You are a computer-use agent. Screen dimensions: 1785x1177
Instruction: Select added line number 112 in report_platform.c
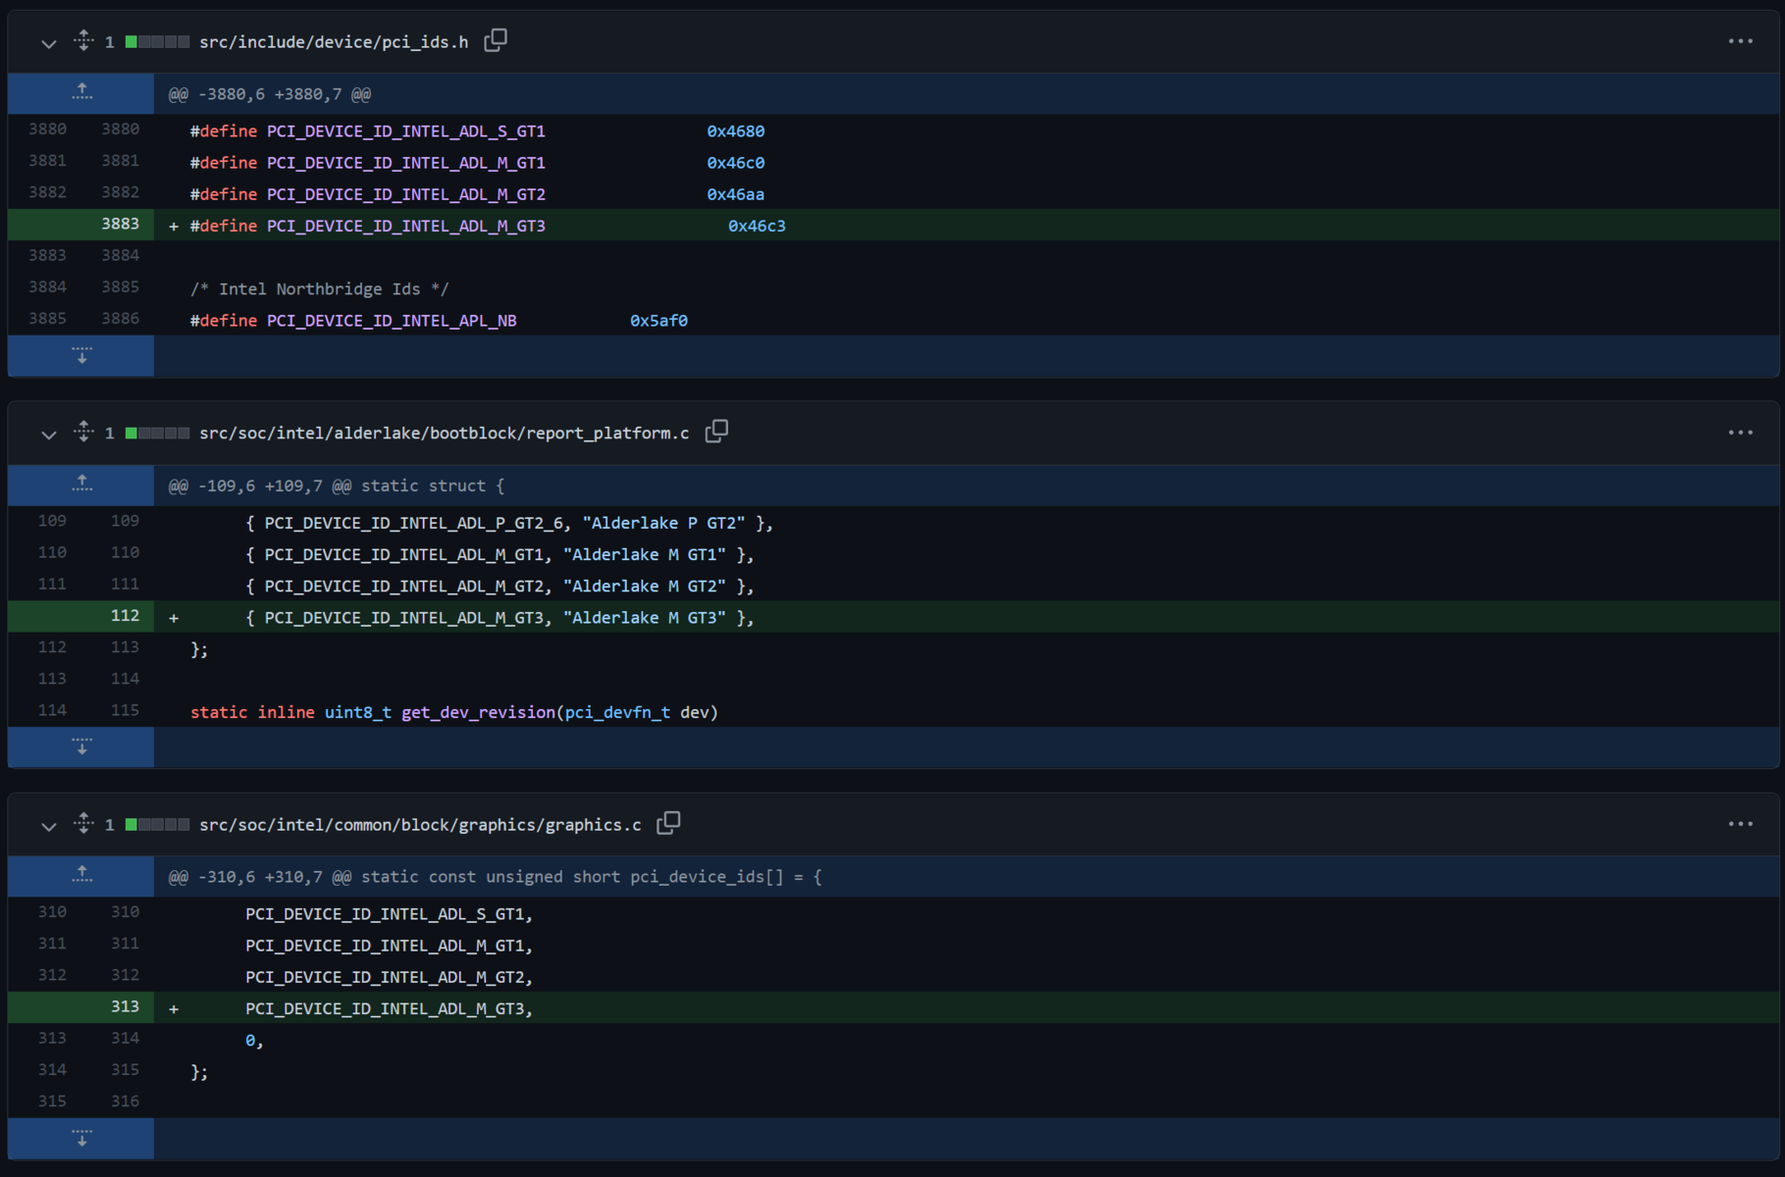(x=125, y=615)
